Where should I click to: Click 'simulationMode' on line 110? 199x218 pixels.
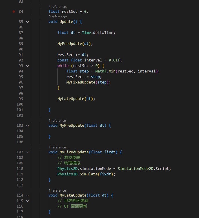[95, 169]
